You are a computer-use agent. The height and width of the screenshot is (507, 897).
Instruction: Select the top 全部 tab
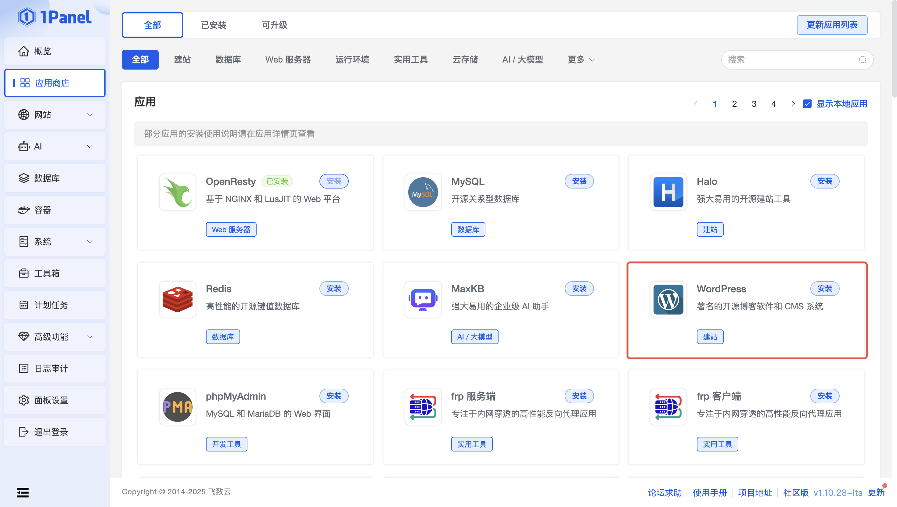(152, 25)
